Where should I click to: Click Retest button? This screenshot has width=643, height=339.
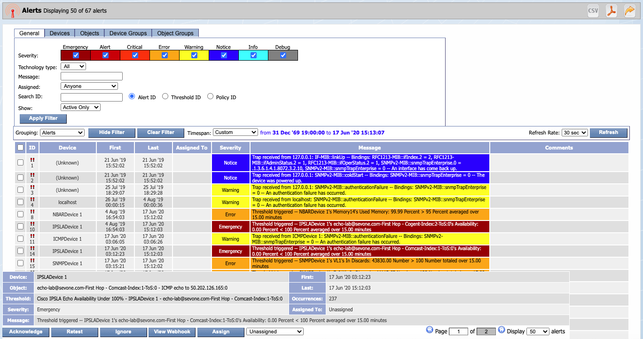point(75,332)
